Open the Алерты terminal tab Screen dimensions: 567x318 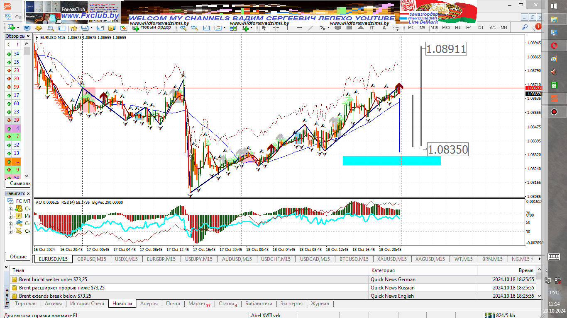pos(149,304)
